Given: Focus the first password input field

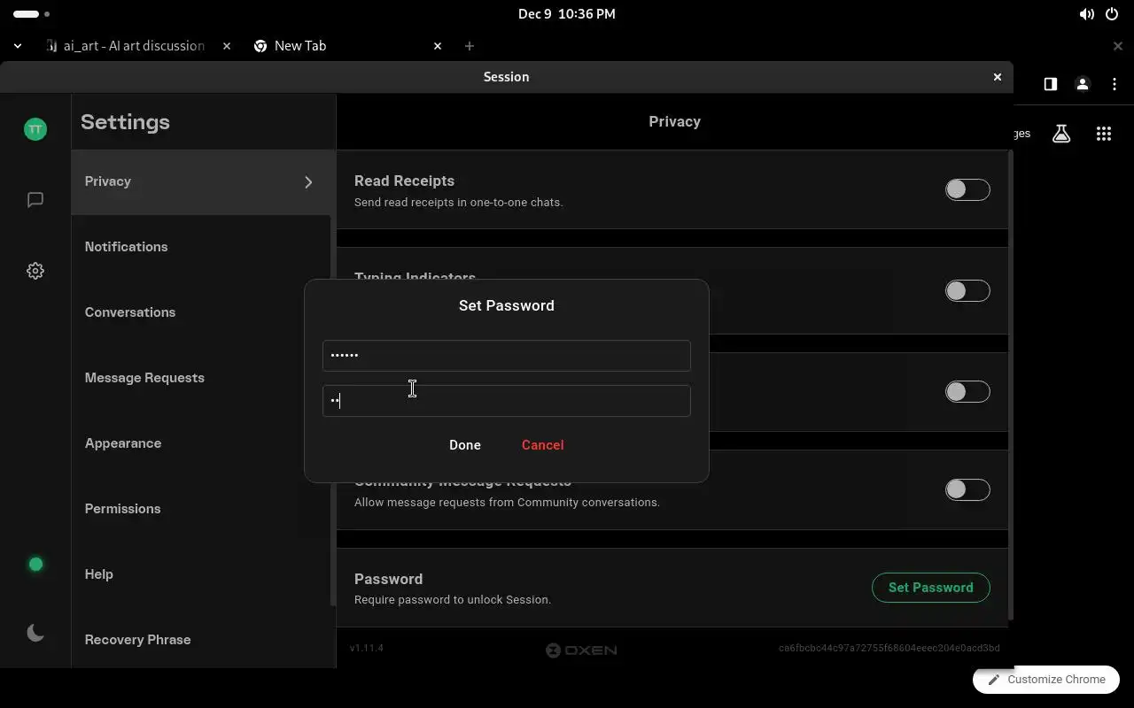Looking at the screenshot, I should pos(507,356).
